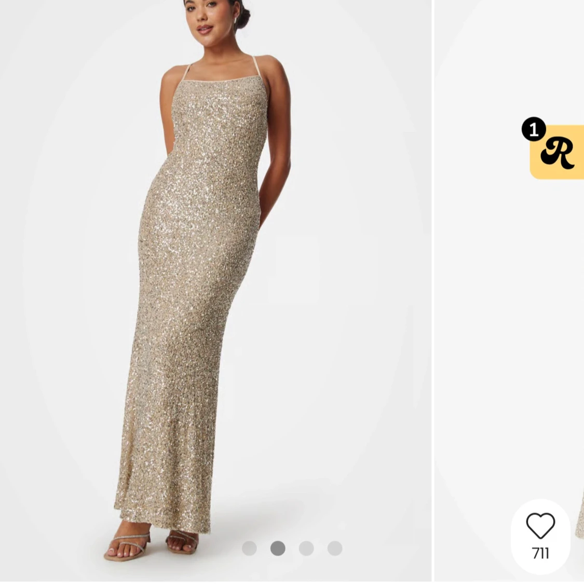Image resolution: width=584 pixels, height=584 pixels.
Task: Click the 711 likes count
Action: coord(540,553)
